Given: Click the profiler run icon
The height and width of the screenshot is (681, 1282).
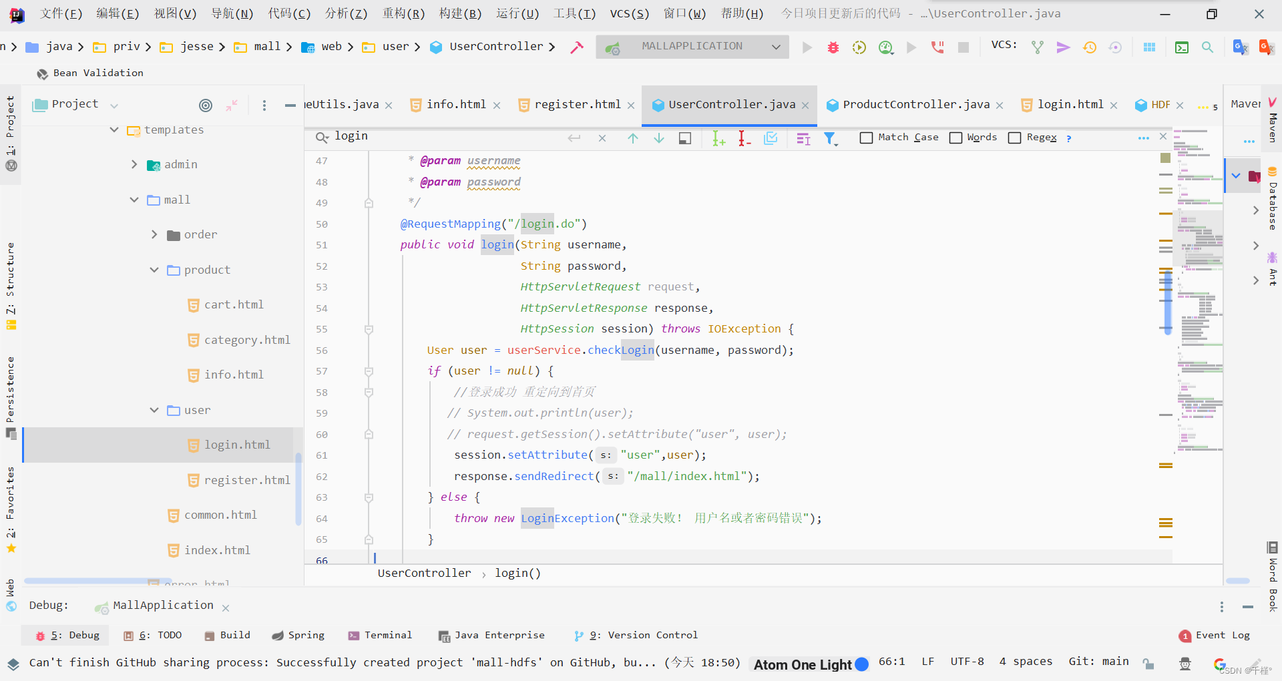Looking at the screenshot, I should (x=886, y=47).
